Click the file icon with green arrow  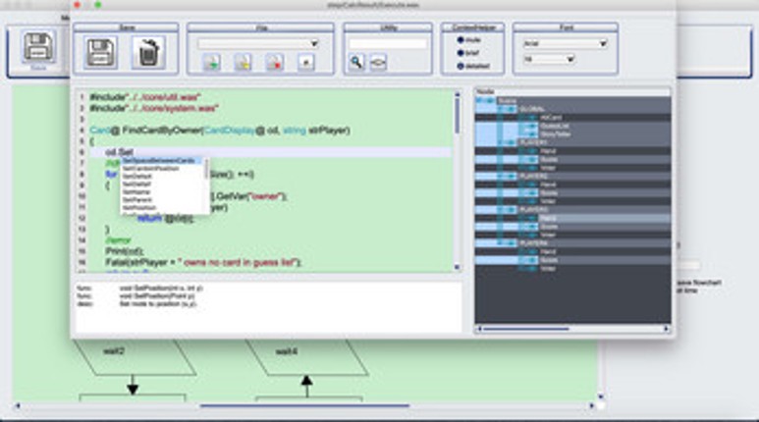pos(211,63)
